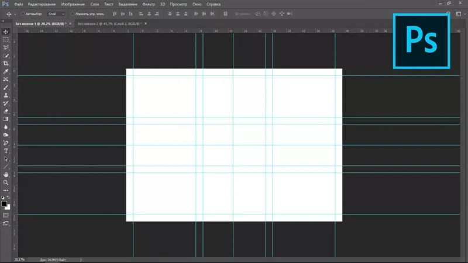Image resolution: width=468 pixels, height=263 pixels.
Task: Activate the Zoom magnifier tool
Action: (x=6, y=182)
